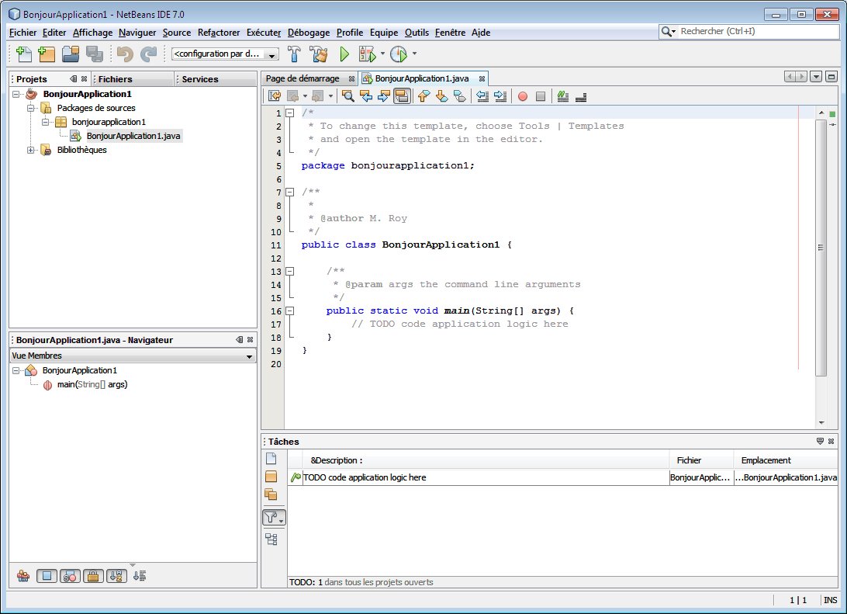Create a new file with the toolbar icon

[24, 54]
